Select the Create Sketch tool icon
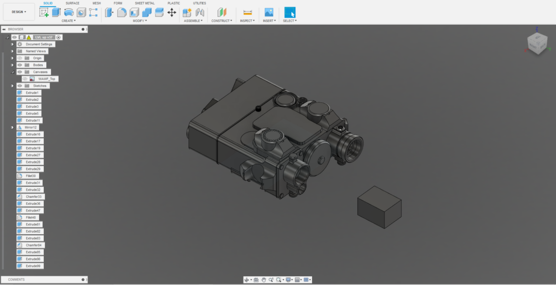556x285 pixels. point(44,12)
